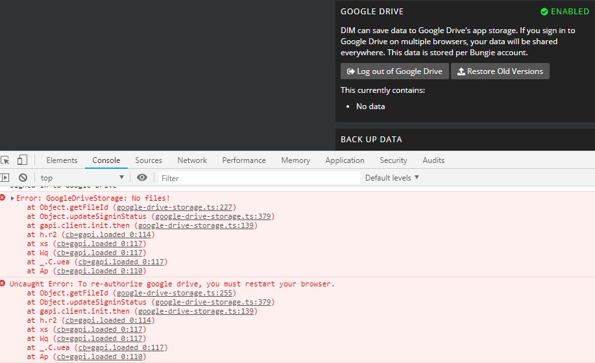Open the Performance tab
The width and height of the screenshot is (595, 363).
tap(244, 160)
